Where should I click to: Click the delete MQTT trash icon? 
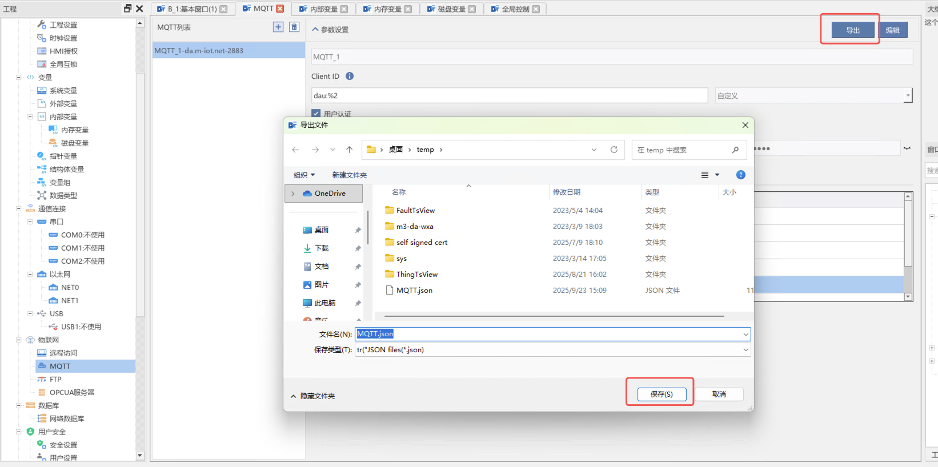(294, 27)
